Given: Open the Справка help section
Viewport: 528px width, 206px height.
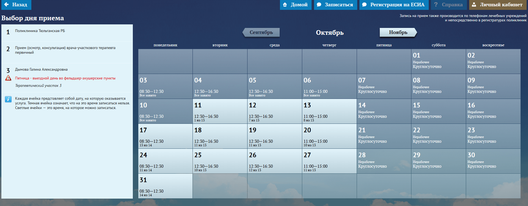Looking at the screenshot, I should click(x=449, y=5).
